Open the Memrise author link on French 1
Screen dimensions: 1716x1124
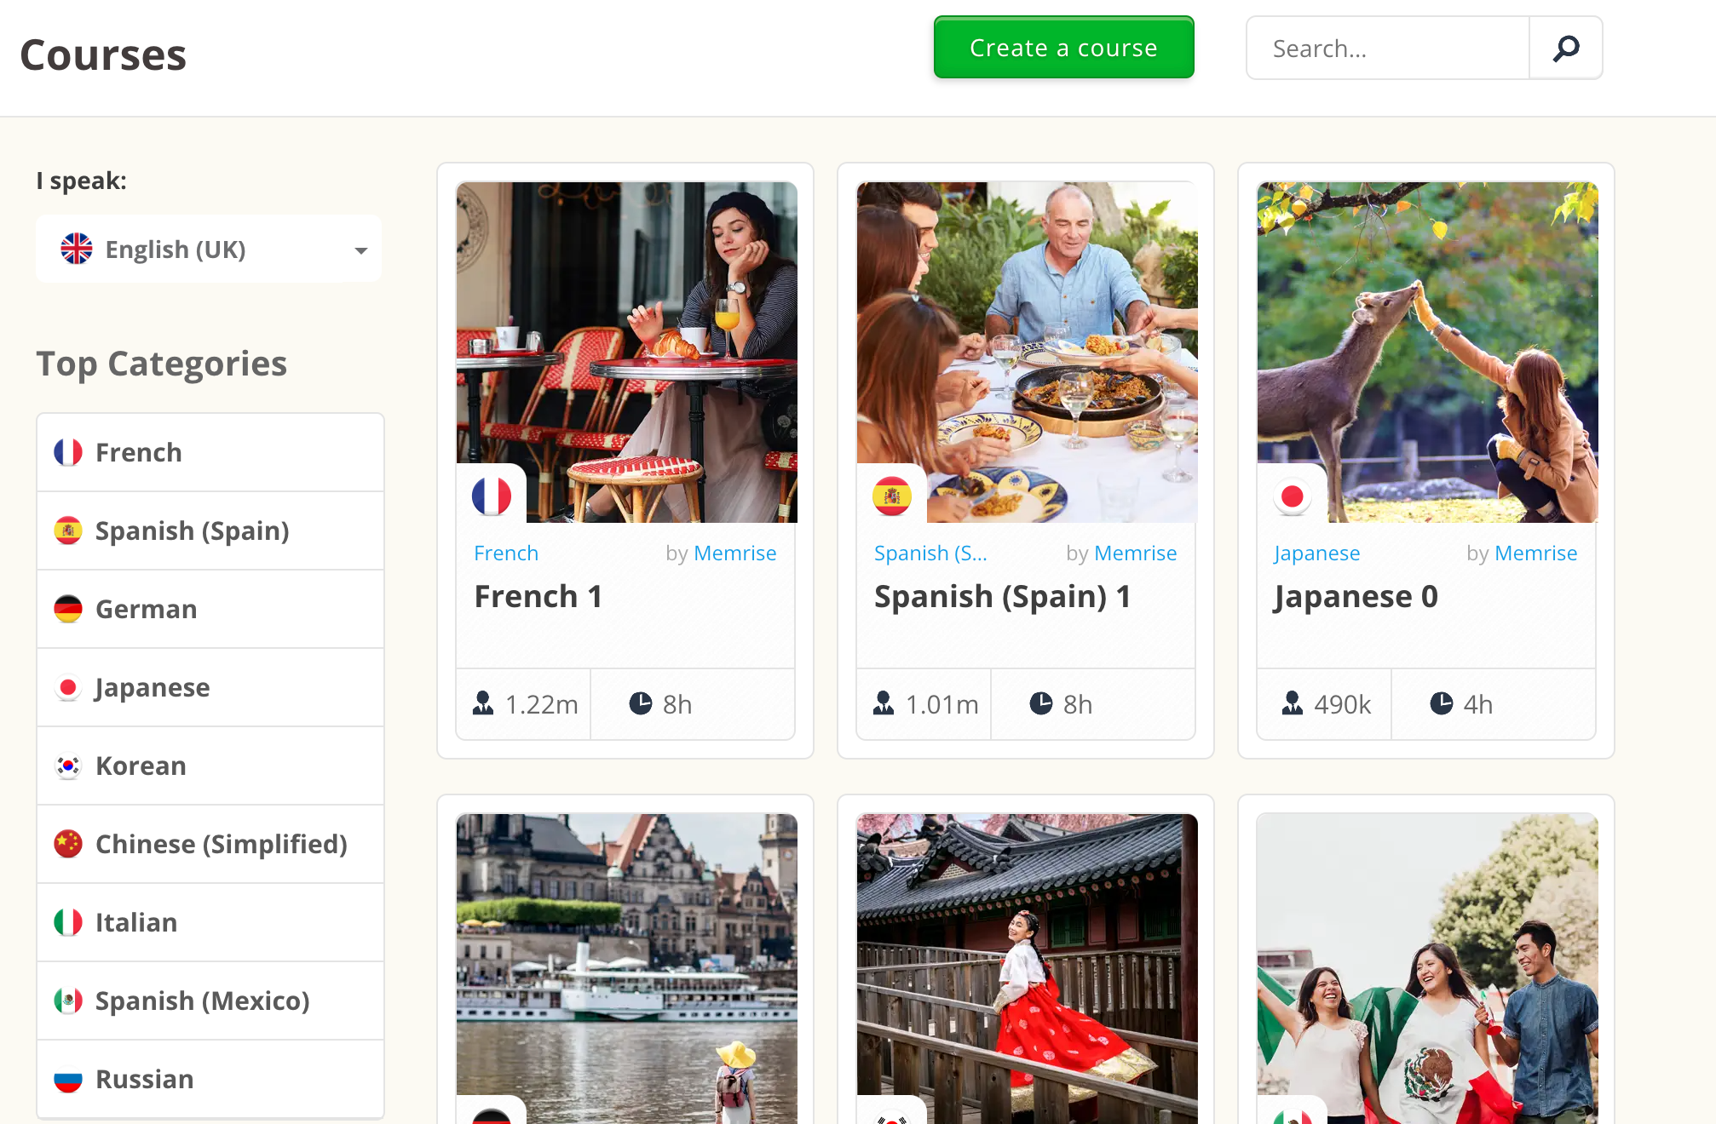(734, 553)
